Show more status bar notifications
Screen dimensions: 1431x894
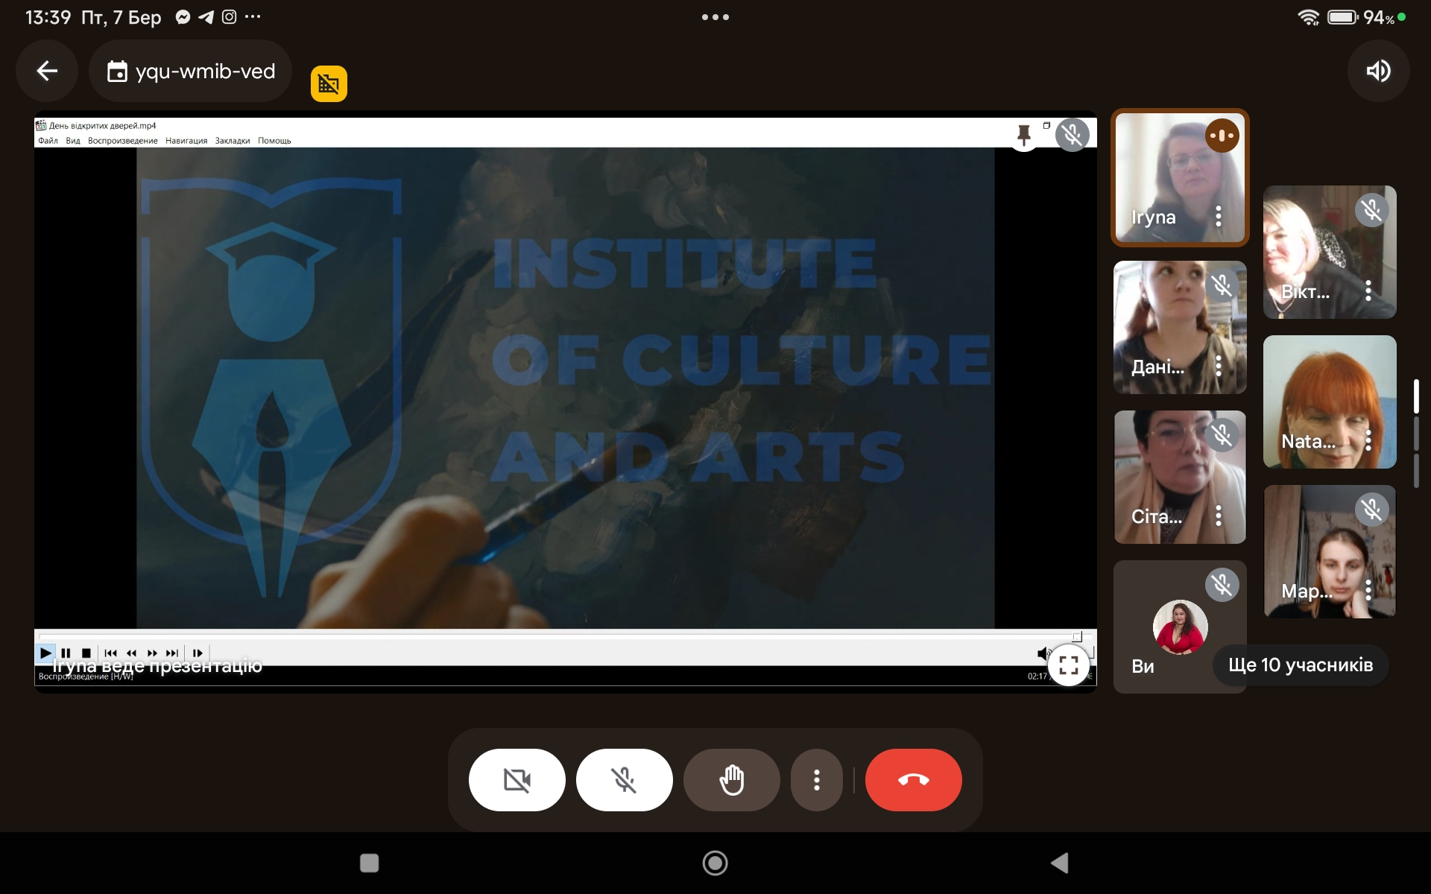coord(253,16)
